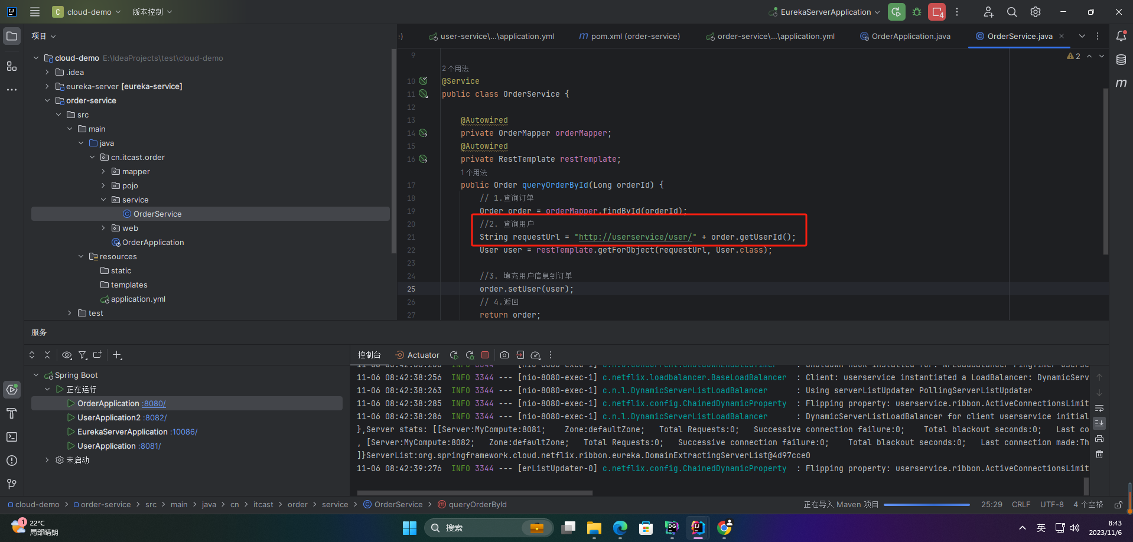Expand the mapper package
The width and height of the screenshot is (1133, 542).
pyautogui.click(x=103, y=171)
